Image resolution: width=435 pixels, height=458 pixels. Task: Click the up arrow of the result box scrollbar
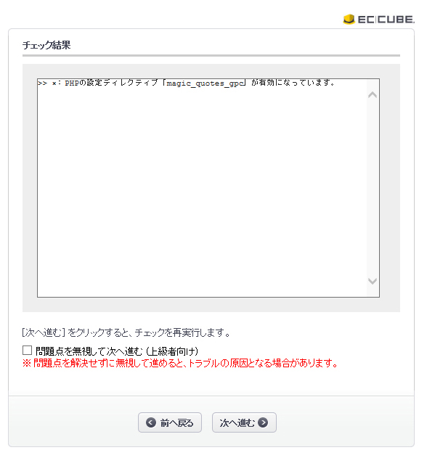[372, 95]
